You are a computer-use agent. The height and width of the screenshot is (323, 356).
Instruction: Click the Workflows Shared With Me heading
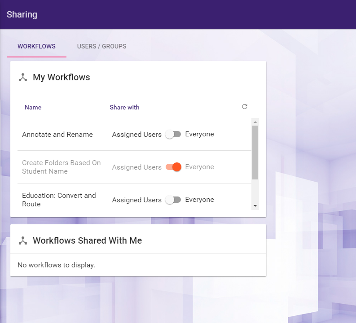point(88,240)
